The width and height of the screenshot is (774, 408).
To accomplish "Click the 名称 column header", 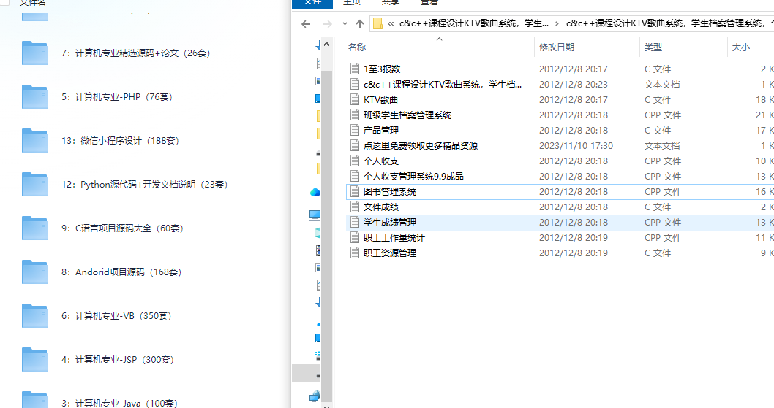I will (x=357, y=47).
